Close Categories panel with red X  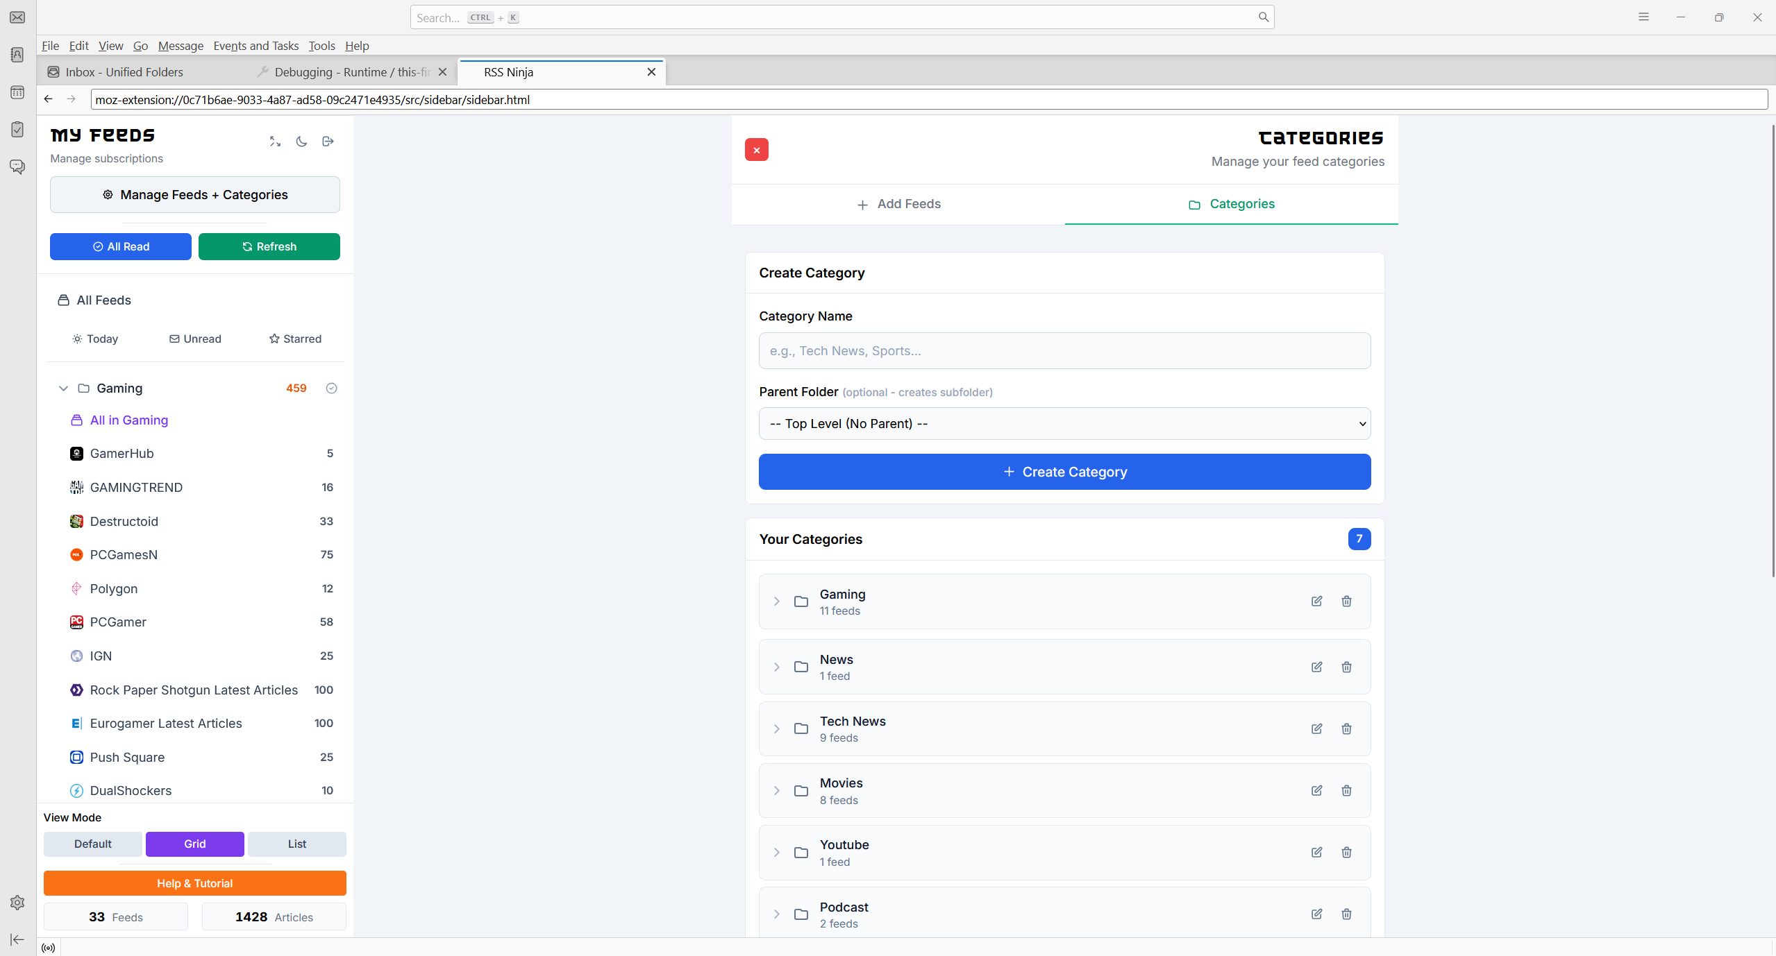coord(756,150)
